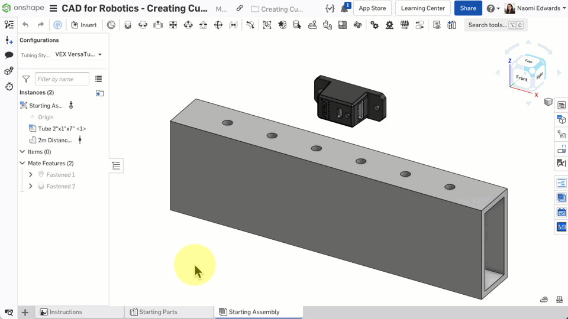Select the Slider mate tool
Image resolution: width=568 pixels, height=319 pixels.
click(158, 25)
